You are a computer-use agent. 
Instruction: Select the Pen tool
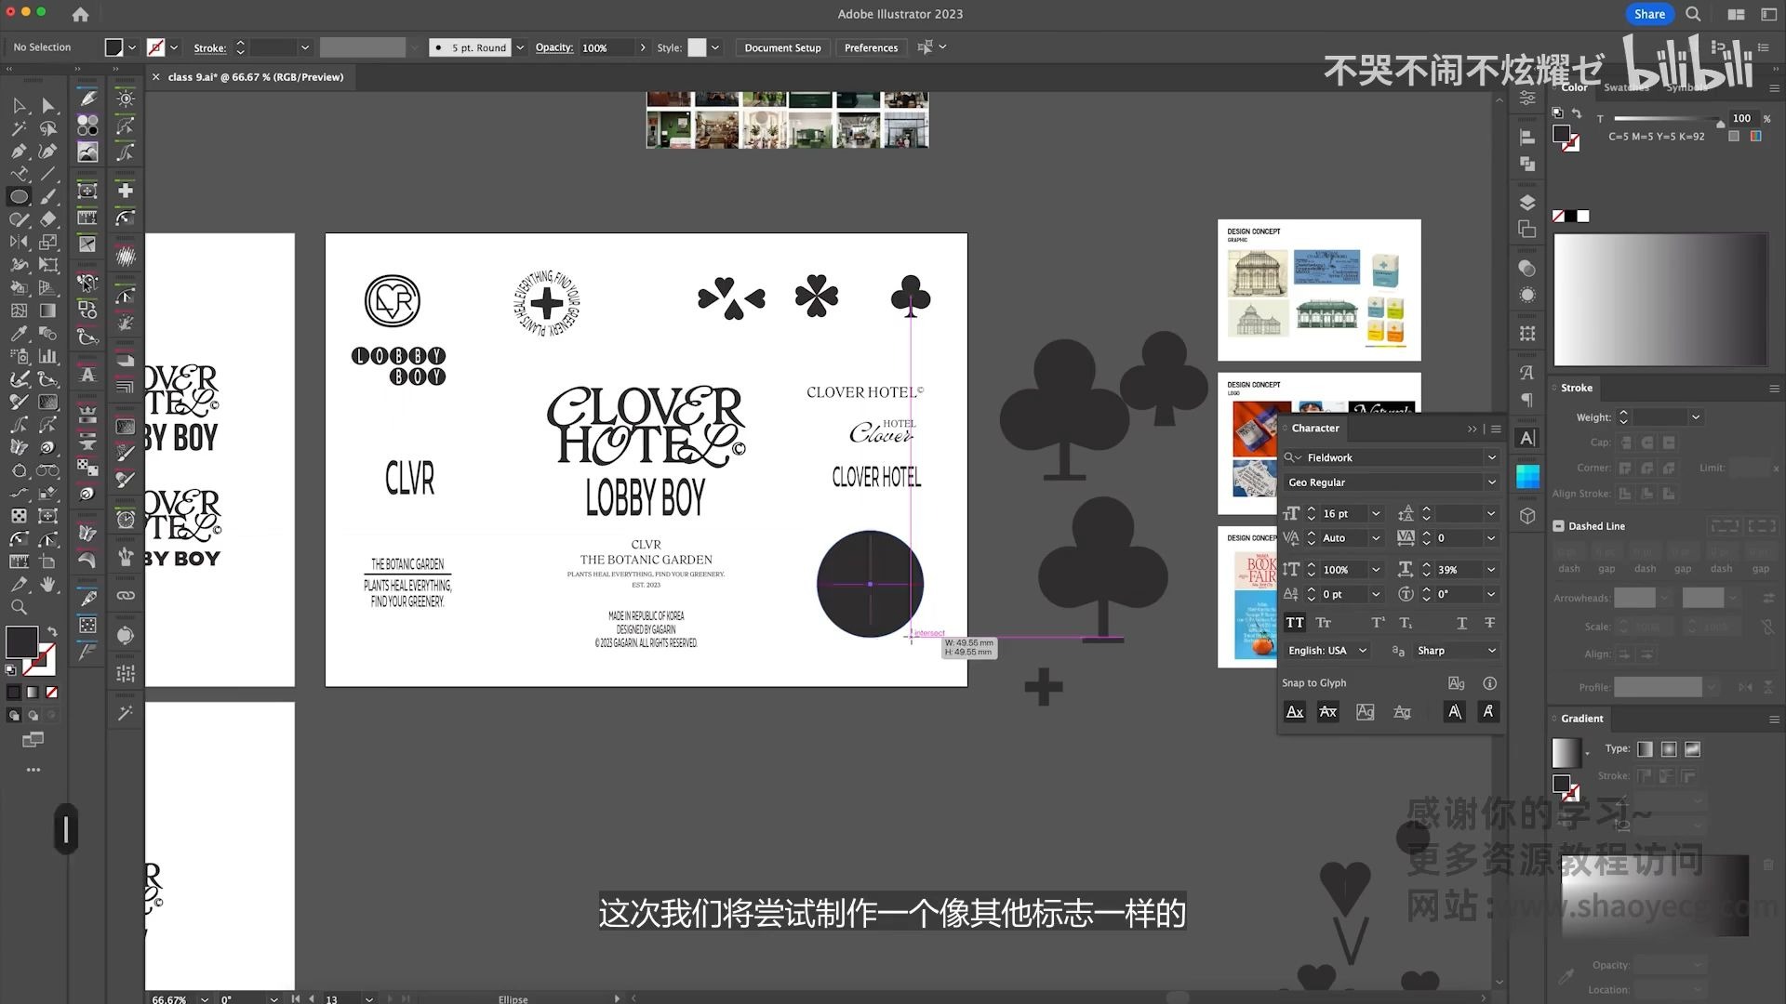[20, 151]
